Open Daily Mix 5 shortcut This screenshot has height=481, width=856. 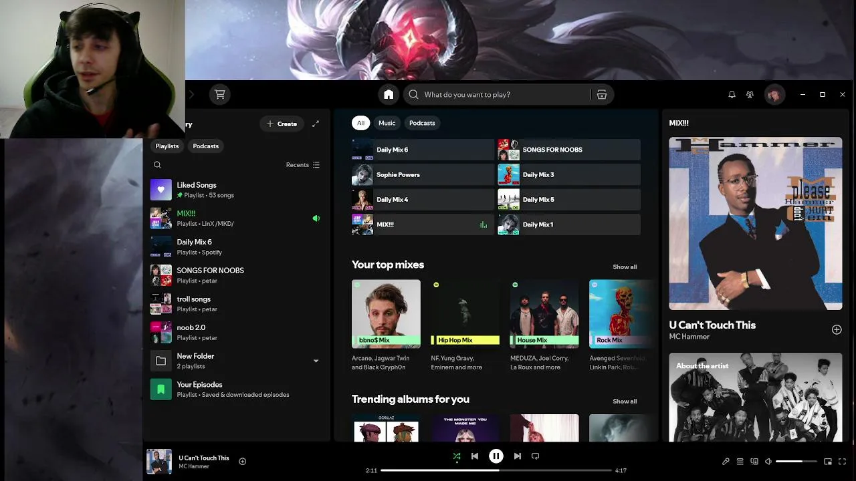click(x=568, y=199)
